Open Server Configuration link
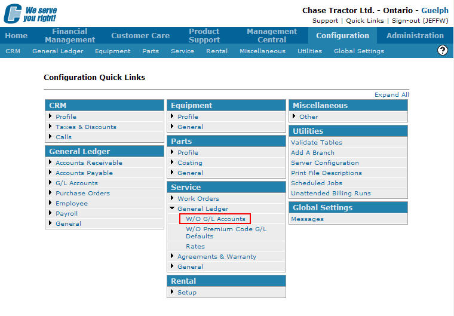The image size is (454, 316). pyautogui.click(x=325, y=163)
